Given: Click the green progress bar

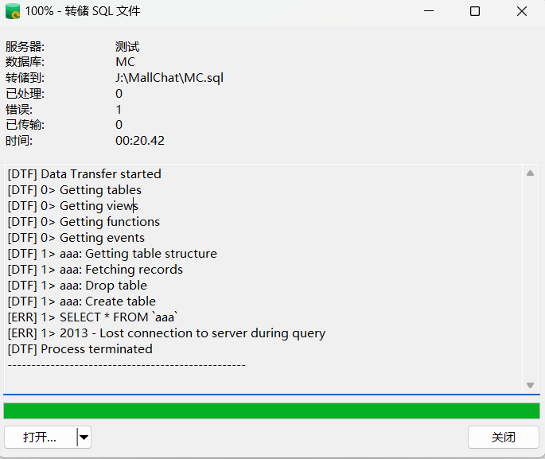Looking at the screenshot, I should [x=271, y=411].
